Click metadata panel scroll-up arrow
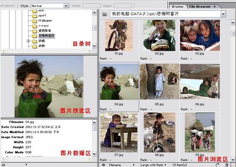Image resolution: width=236 pixels, height=167 pixels. (94, 122)
